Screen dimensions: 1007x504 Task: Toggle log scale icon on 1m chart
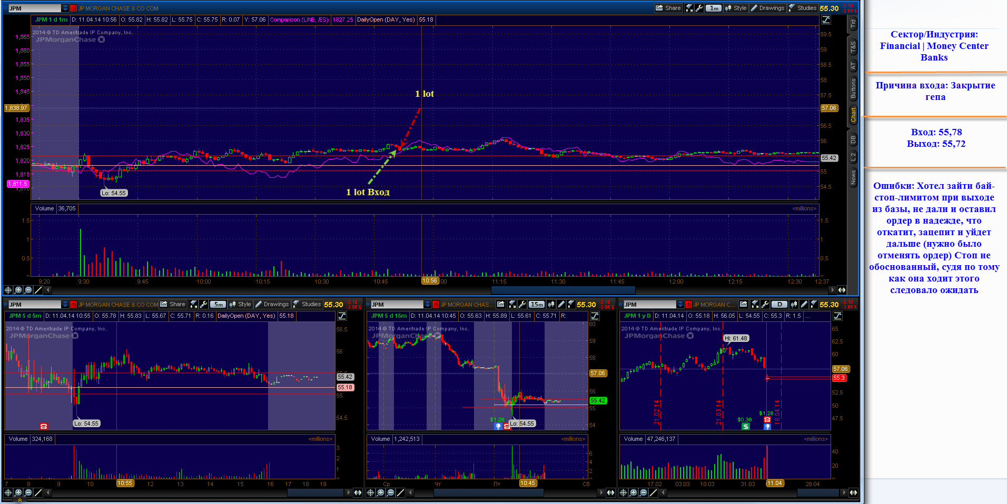[826, 20]
